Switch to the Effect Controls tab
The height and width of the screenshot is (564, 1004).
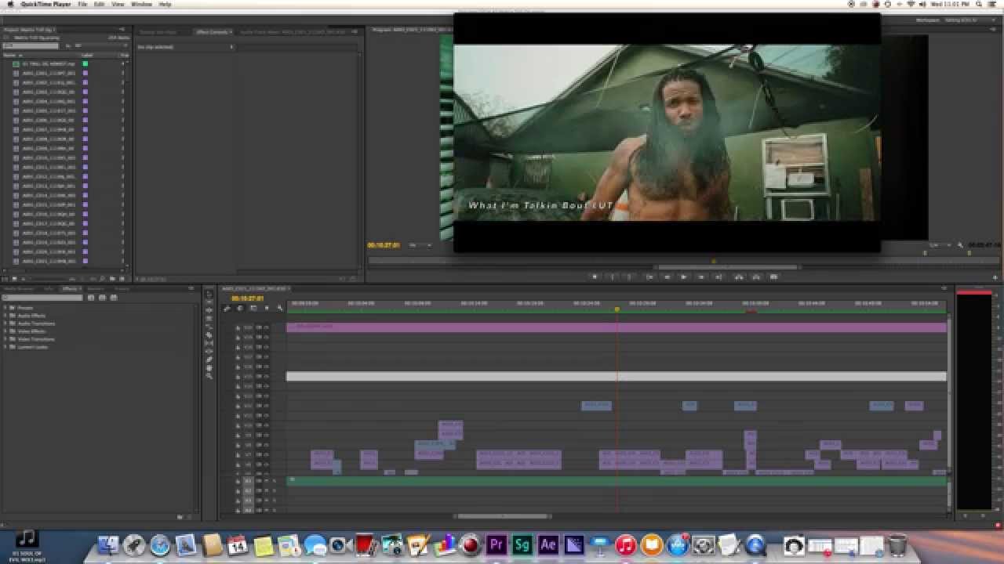click(213, 32)
